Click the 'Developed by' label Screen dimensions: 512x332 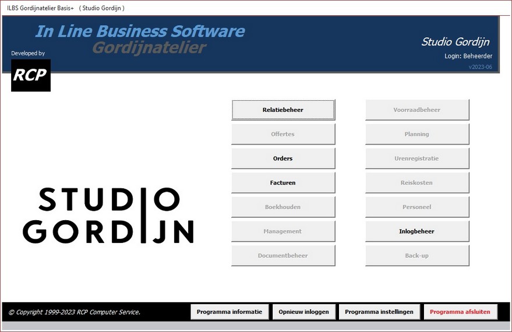click(28, 53)
